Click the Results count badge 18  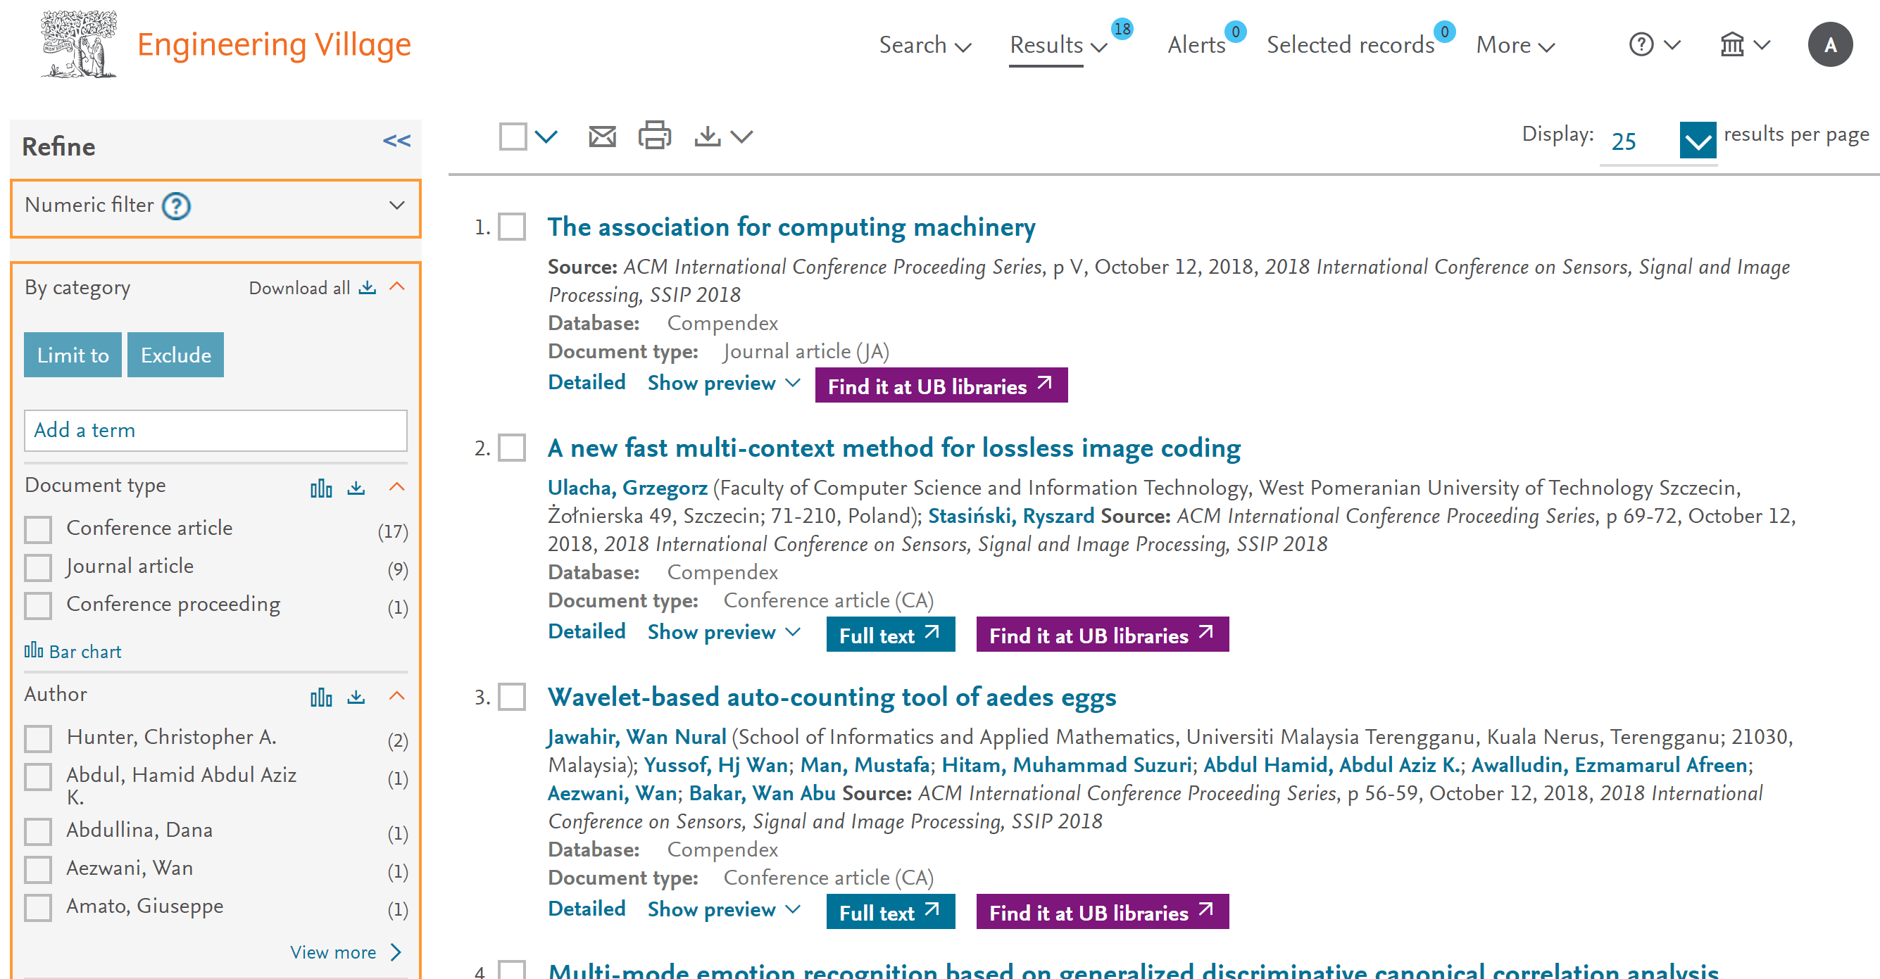coord(1122,29)
